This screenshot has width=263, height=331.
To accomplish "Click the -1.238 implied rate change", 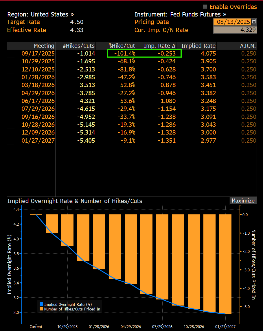I will click(x=167, y=117).
